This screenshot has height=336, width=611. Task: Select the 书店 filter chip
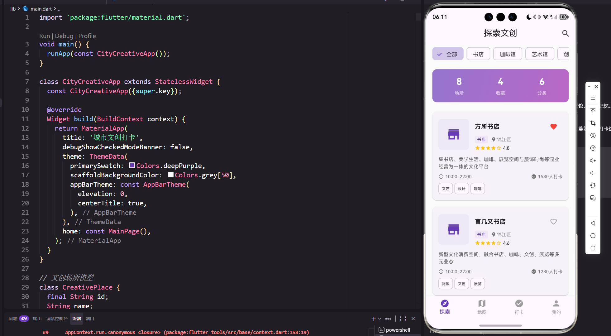pyautogui.click(x=478, y=54)
